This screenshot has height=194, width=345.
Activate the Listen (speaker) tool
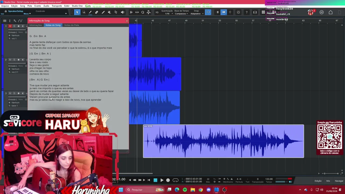[x=123, y=12]
